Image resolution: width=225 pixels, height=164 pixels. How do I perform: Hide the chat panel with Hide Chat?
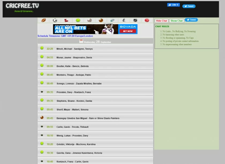(x=161, y=20)
